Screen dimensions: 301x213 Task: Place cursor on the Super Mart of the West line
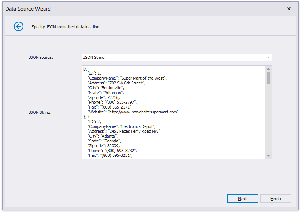tap(127, 78)
